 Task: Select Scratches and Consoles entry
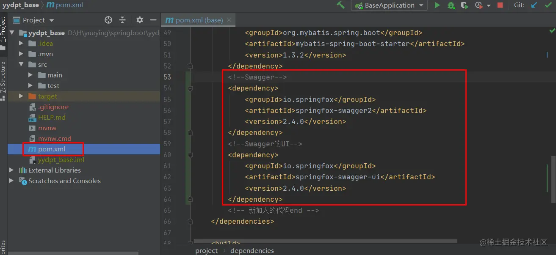tap(64, 181)
